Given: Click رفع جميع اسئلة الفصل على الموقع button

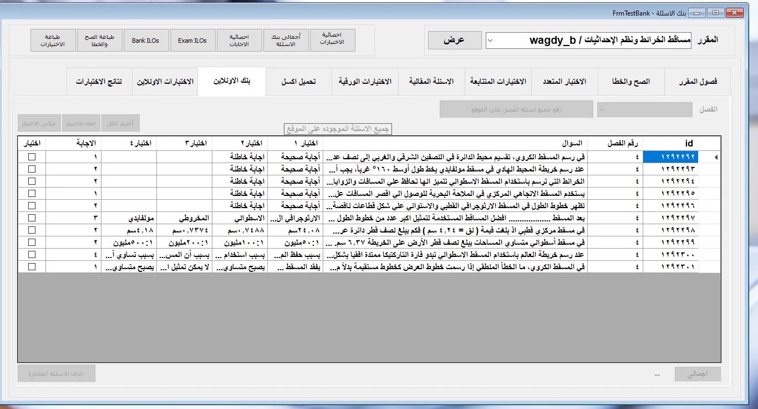Looking at the screenshot, I should click(x=516, y=109).
